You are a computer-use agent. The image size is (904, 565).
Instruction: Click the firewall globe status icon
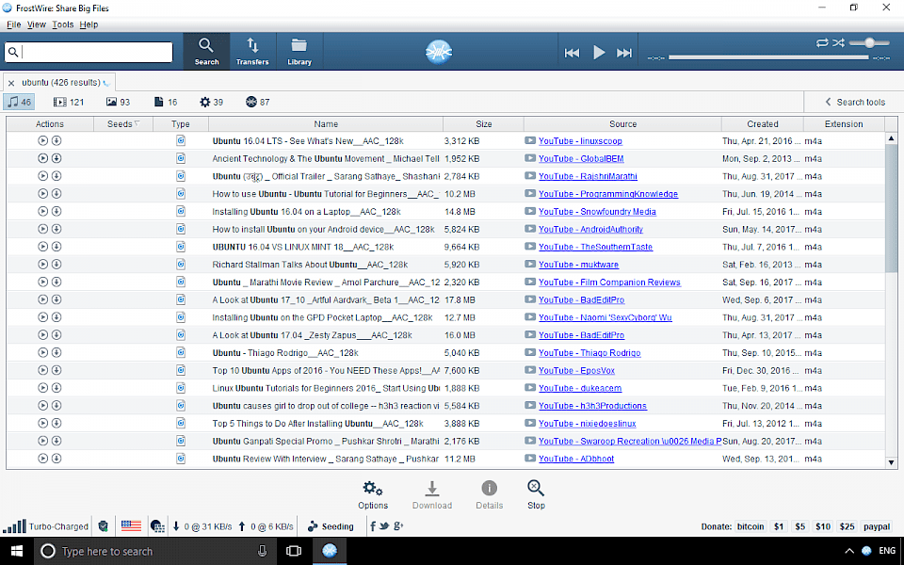157,526
